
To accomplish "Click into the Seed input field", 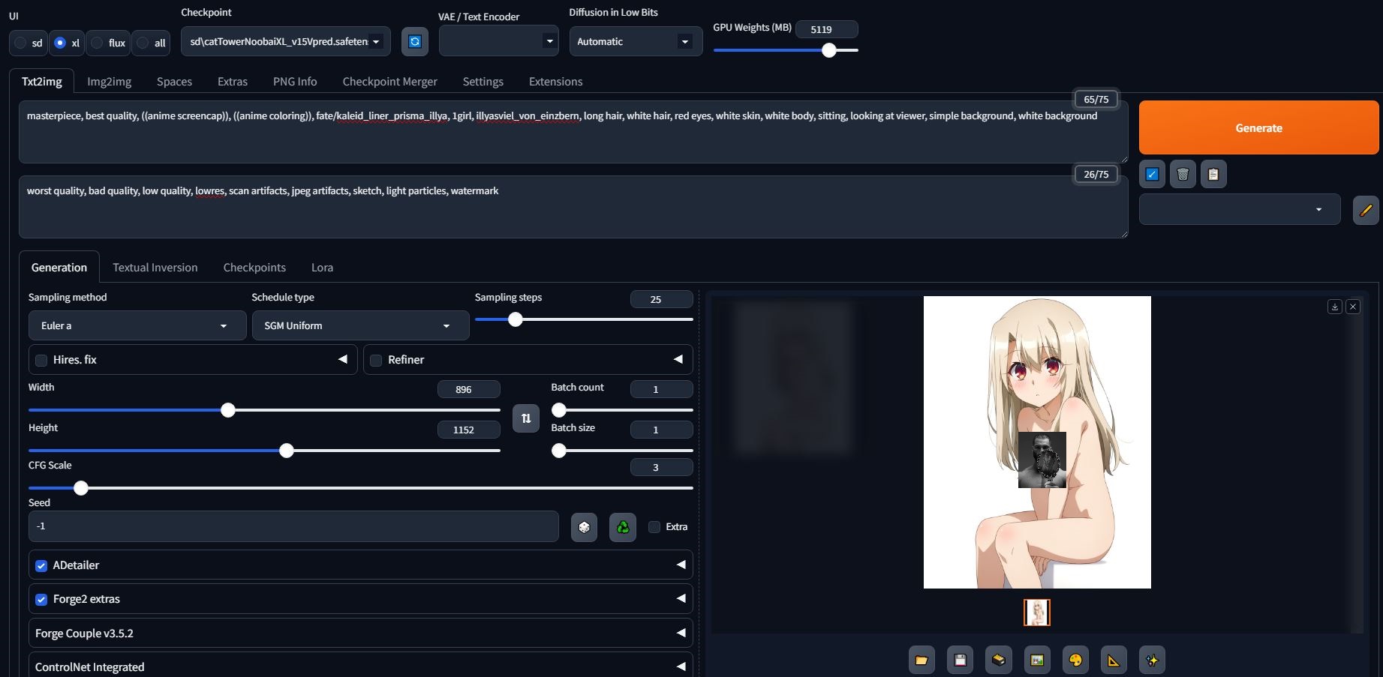I will click(x=293, y=526).
